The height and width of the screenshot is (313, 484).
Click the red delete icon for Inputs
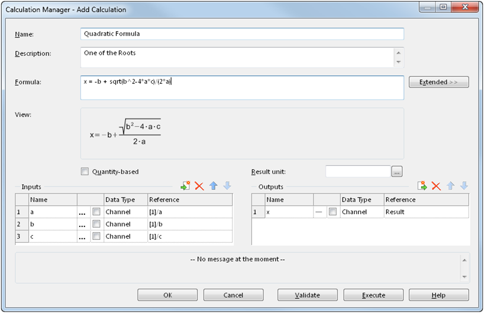click(x=199, y=186)
